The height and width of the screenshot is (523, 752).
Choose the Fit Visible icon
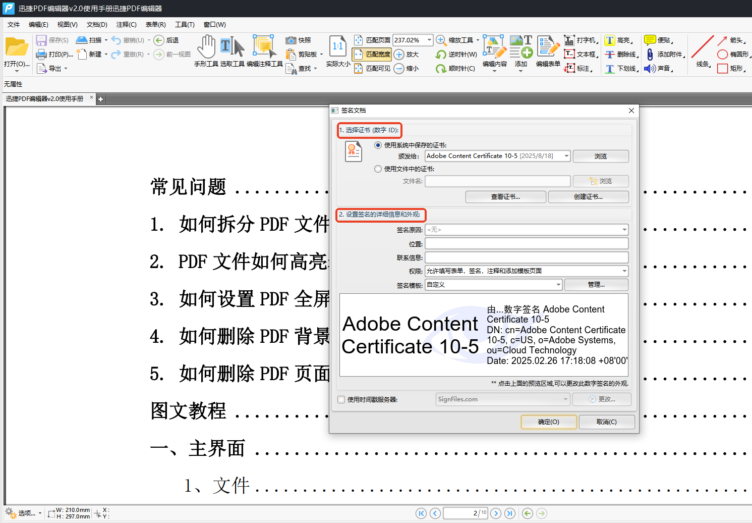click(358, 68)
